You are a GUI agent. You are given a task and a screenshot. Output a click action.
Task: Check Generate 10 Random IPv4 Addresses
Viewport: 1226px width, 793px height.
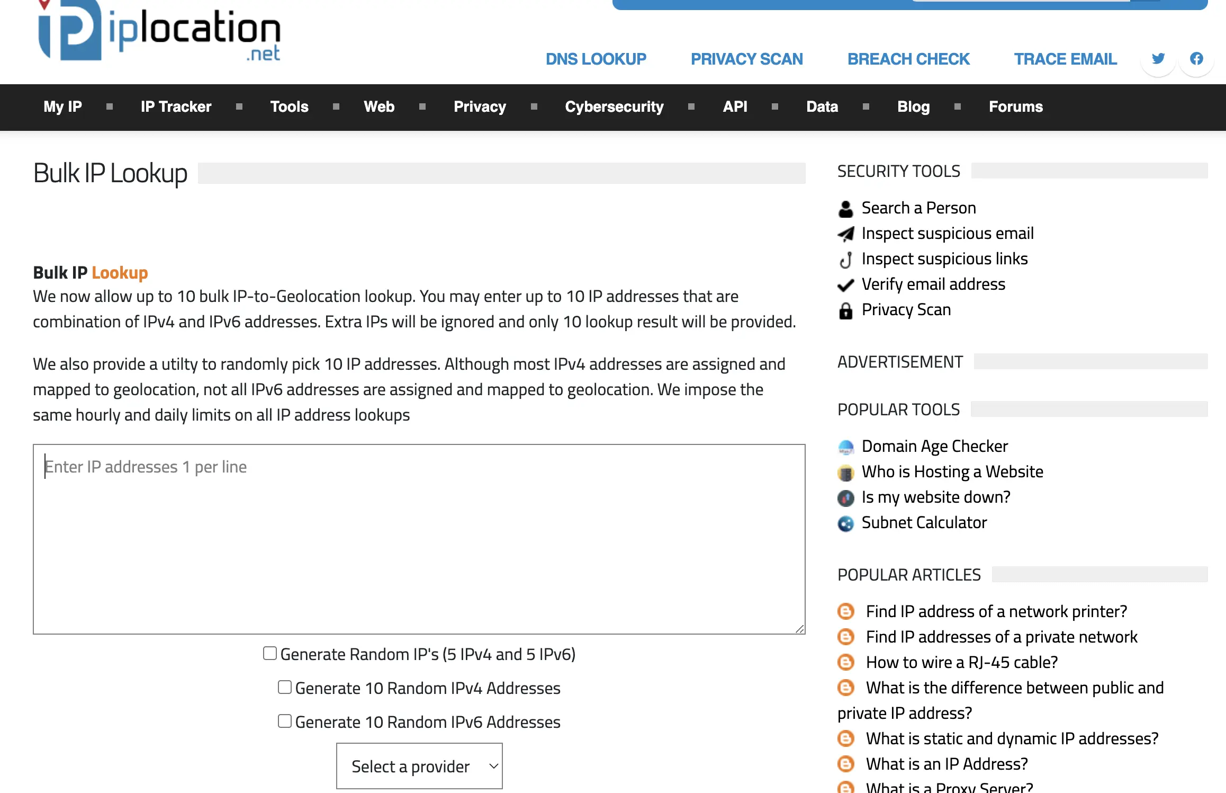284,687
